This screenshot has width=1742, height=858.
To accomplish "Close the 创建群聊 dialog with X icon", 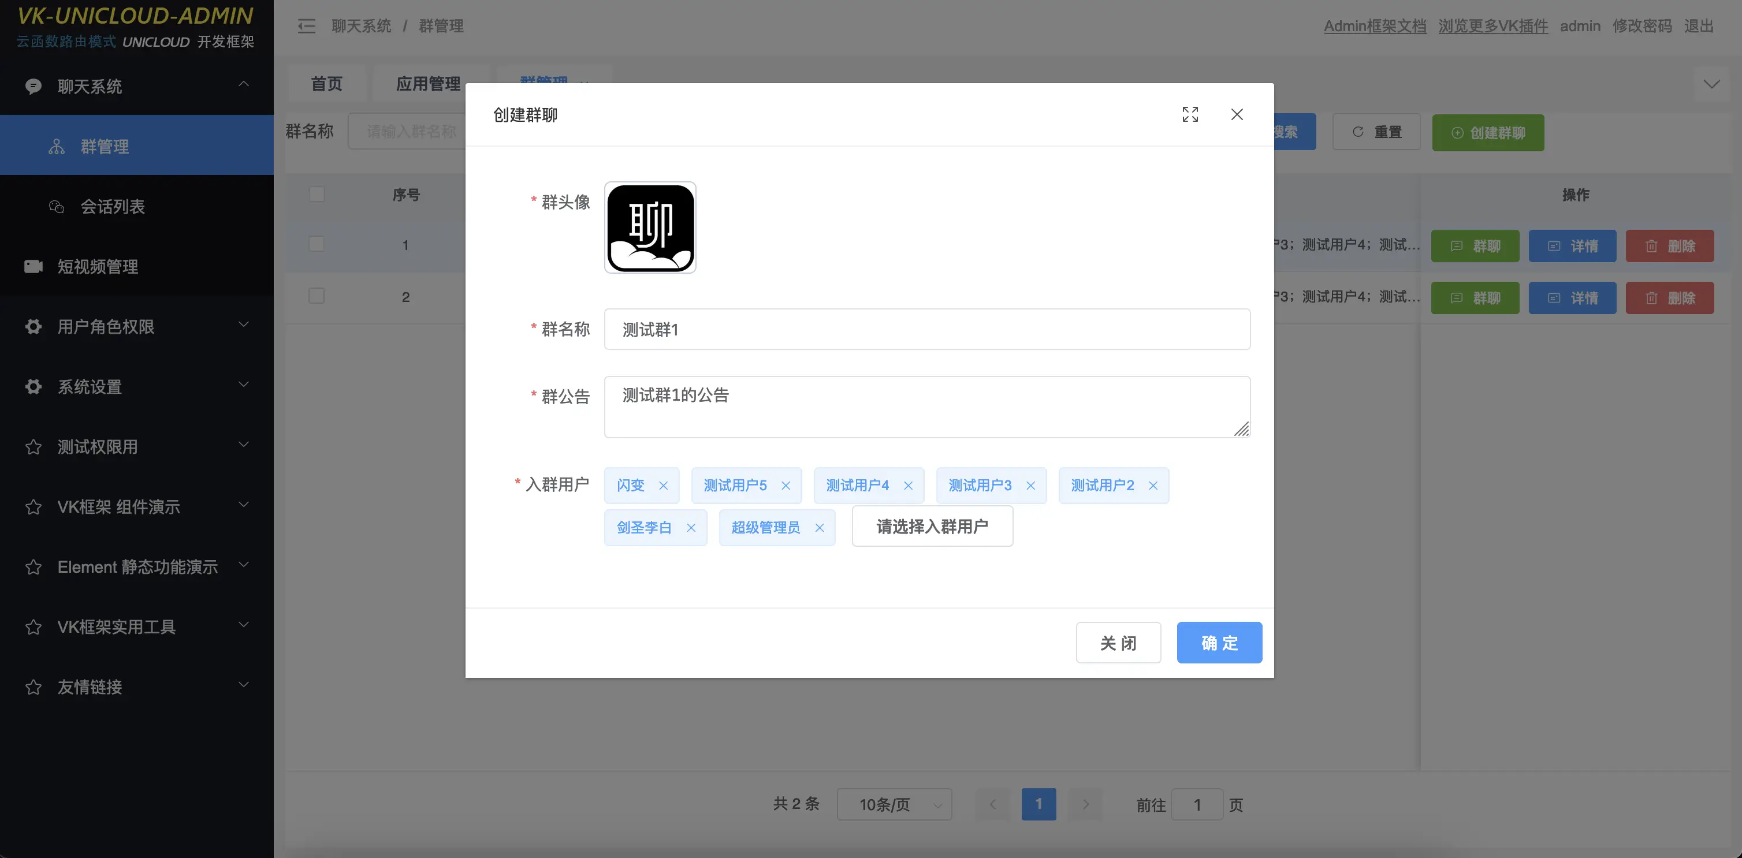I will [x=1237, y=114].
